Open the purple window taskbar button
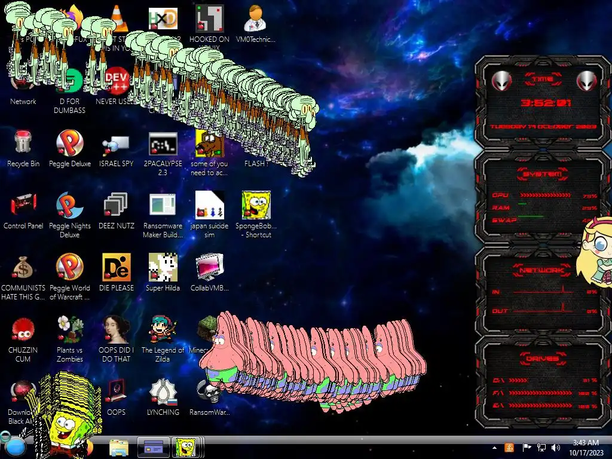 154,447
